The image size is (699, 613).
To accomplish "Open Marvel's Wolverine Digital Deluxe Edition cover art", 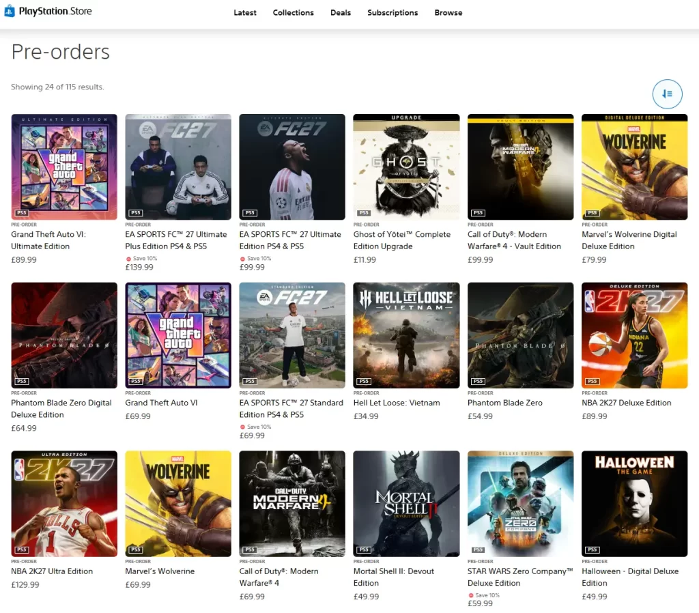I will coord(634,167).
